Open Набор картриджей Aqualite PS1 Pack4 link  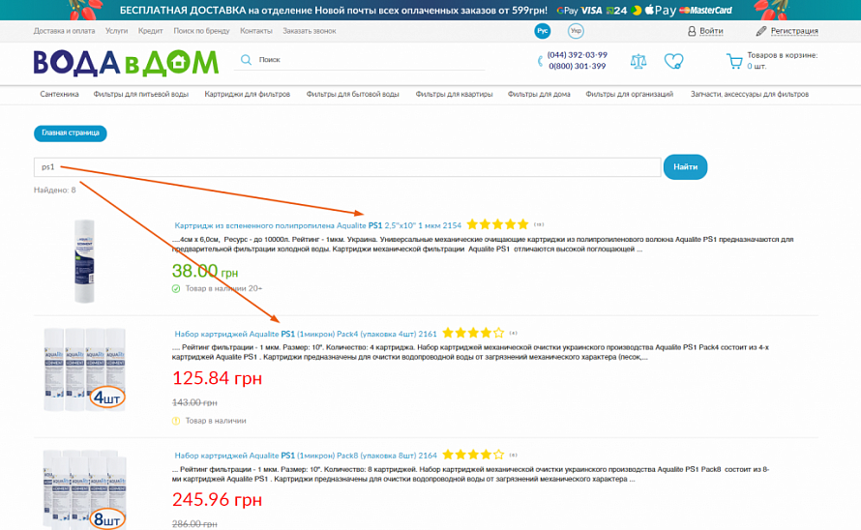pyautogui.click(x=306, y=334)
